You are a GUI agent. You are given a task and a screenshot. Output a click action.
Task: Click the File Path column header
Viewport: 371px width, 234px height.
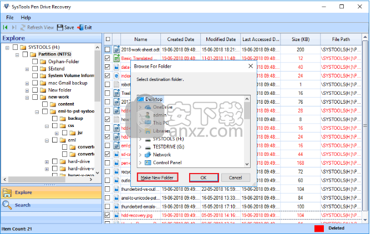tap(341, 39)
